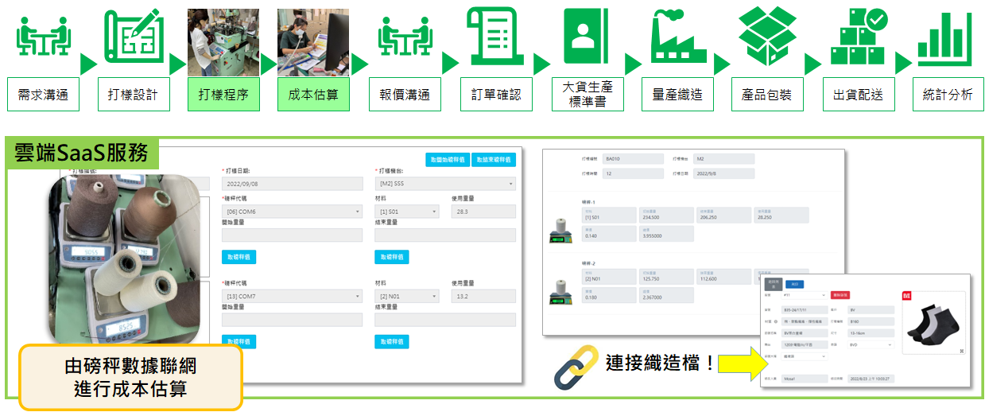Open the BVD dropdown in sock window

(870, 345)
